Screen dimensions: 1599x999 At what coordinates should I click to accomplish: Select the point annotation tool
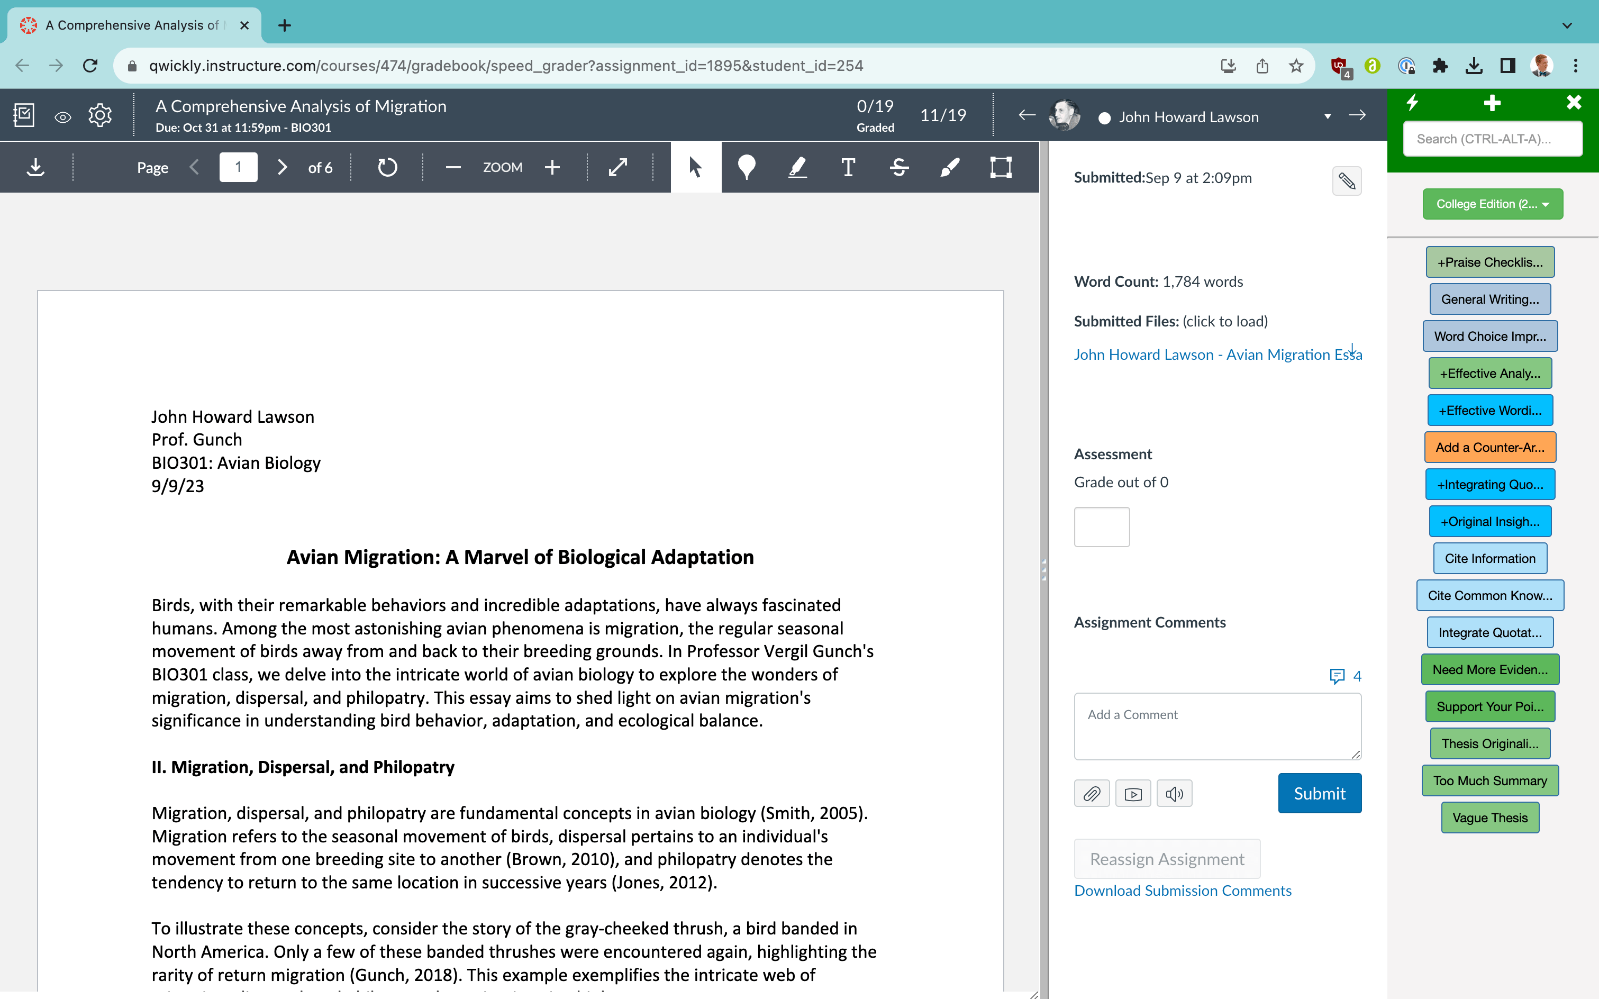[747, 167]
